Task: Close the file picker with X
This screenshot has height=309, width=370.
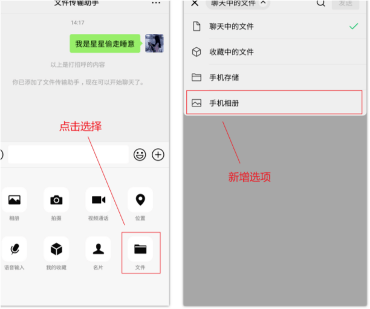Action: coord(195,3)
